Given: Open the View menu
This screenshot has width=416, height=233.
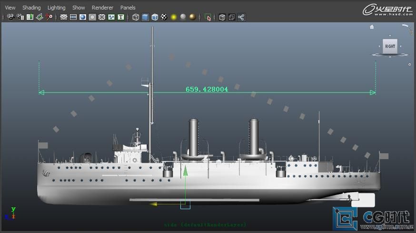Looking at the screenshot, I should (x=10, y=8).
